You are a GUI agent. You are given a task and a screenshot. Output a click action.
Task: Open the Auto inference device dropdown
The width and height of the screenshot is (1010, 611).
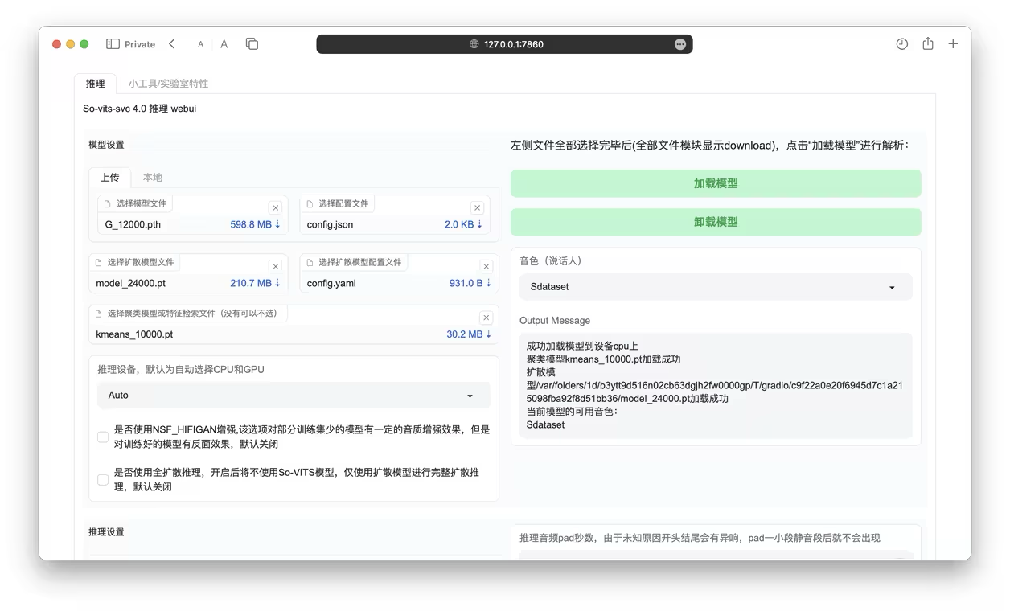pos(294,396)
